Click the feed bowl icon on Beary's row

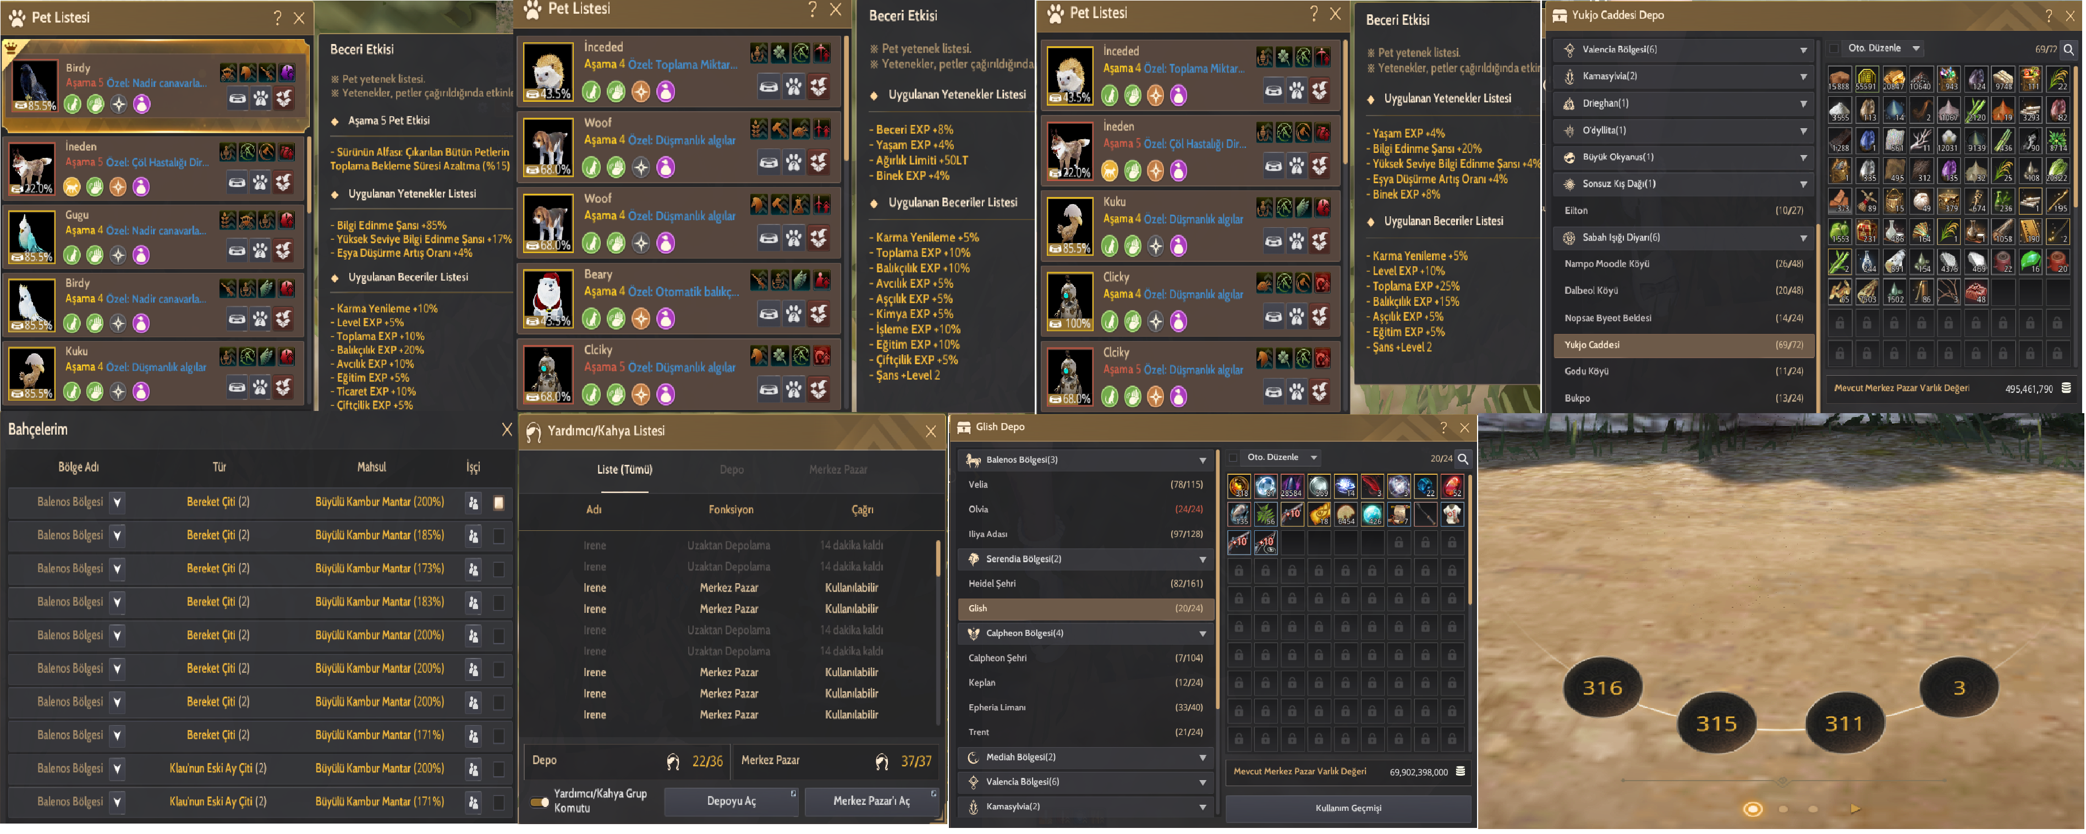(x=768, y=314)
